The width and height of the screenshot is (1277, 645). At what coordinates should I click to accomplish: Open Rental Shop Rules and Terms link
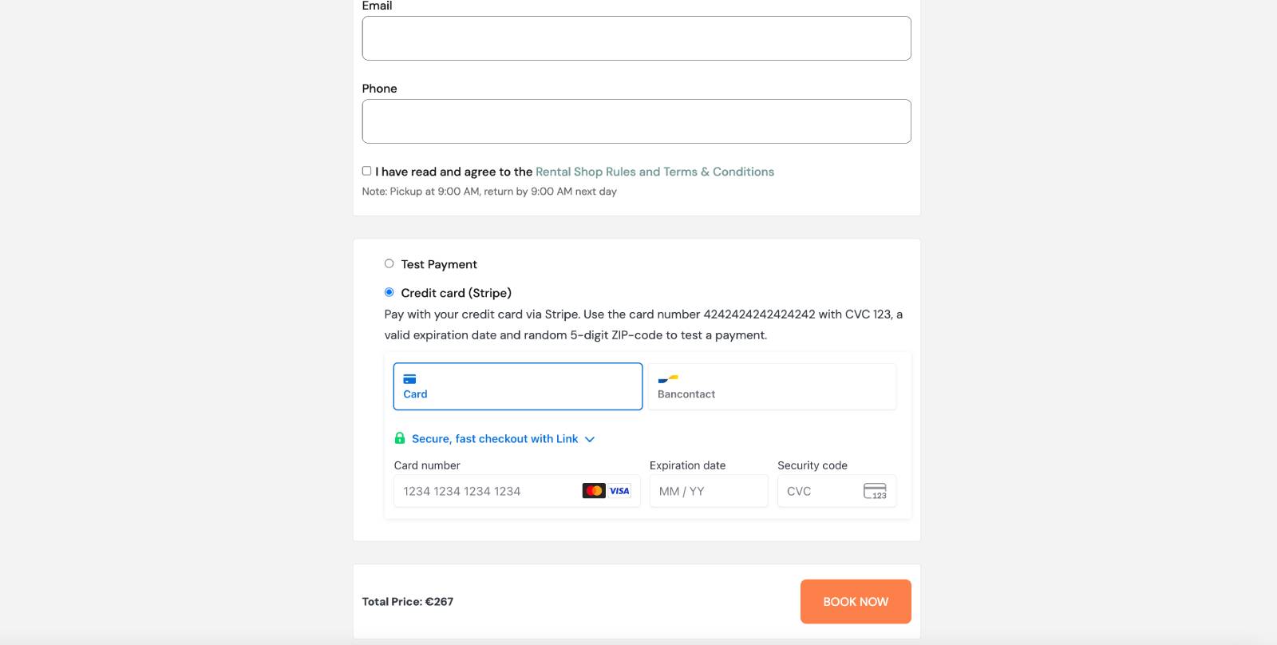tap(654, 172)
